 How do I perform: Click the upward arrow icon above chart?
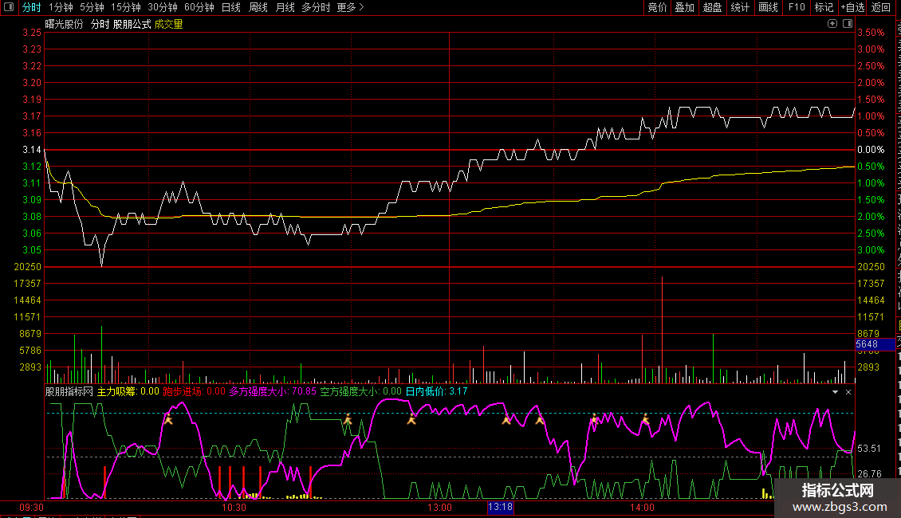coord(832,24)
